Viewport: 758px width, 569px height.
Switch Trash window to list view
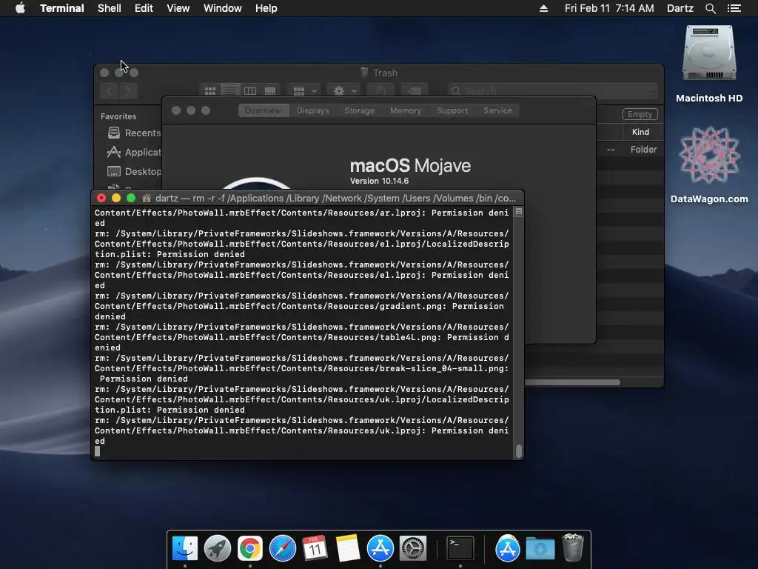(230, 90)
